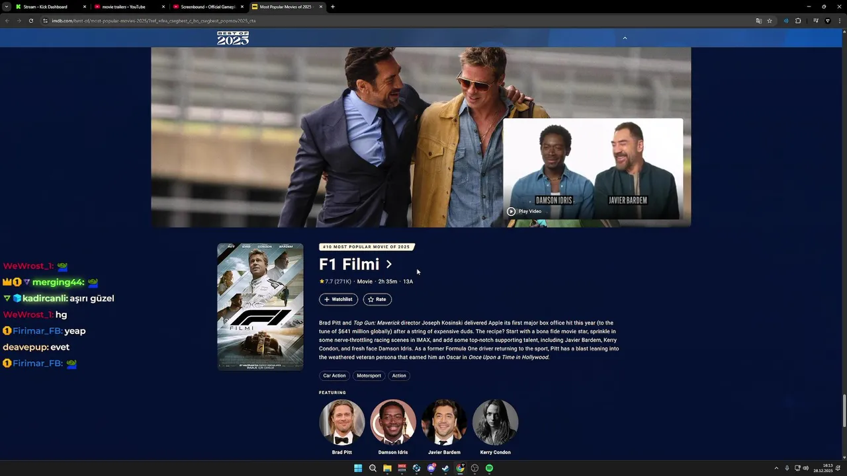The width and height of the screenshot is (847, 476).
Task: Click the translate page icon
Action: click(x=759, y=20)
